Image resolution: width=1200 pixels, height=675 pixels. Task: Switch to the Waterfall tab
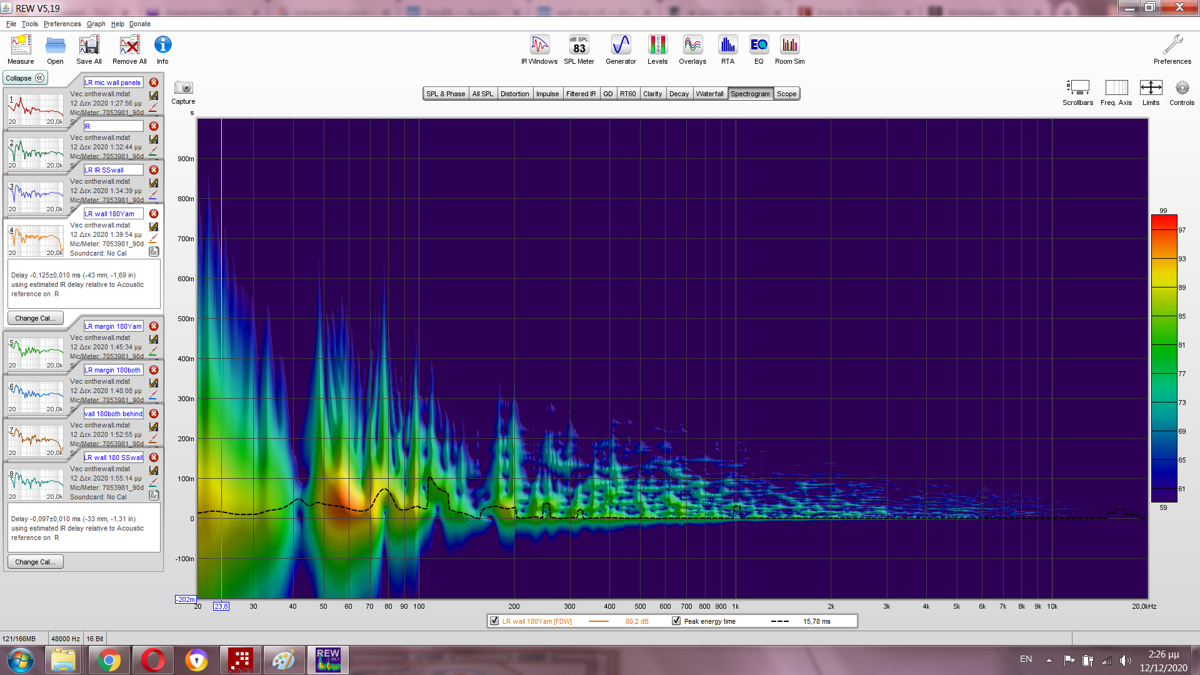tap(709, 94)
